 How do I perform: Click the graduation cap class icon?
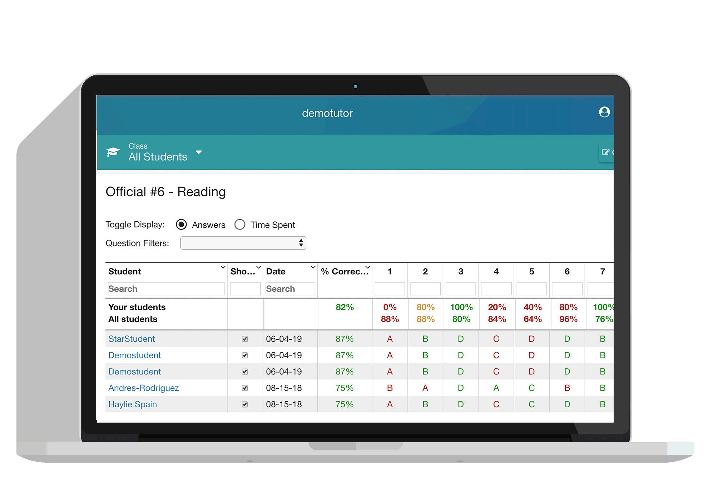pos(113,151)
